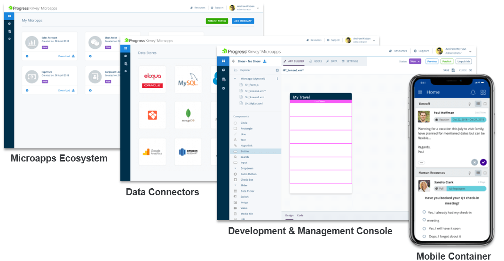Open SH_Screen3.xml in the Explorer

[255, 96]
